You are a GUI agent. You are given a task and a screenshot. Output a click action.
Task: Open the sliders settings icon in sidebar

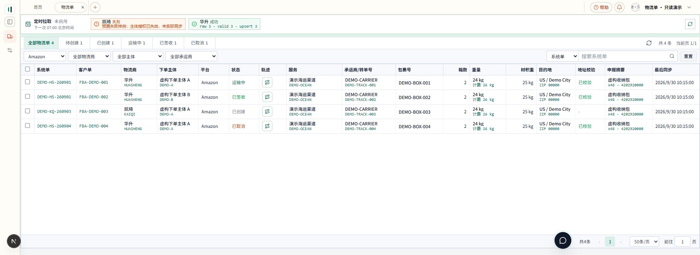click(10, 50)
